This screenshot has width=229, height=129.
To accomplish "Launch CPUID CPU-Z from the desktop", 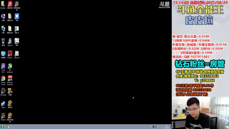I will coord(3,68).
